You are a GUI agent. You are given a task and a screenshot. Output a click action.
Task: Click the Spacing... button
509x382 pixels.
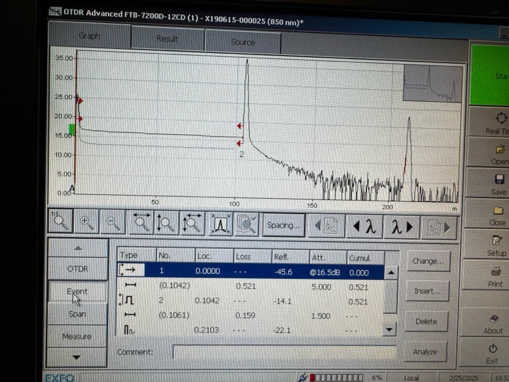click(284, 225)
